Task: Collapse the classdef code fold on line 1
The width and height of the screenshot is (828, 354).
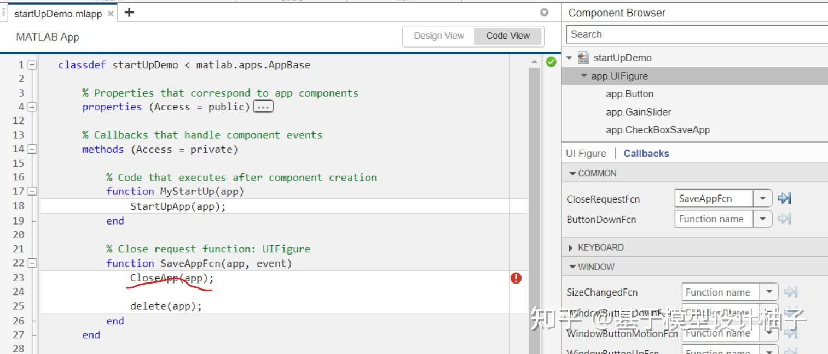Action: click(x=32, y=65)
